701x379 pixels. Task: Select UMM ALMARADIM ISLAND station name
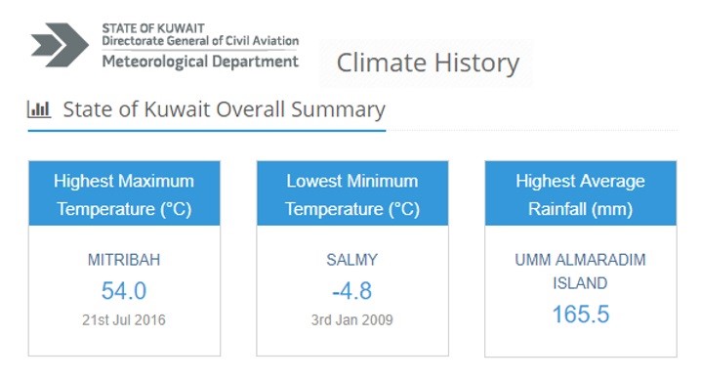coord(580,272)
